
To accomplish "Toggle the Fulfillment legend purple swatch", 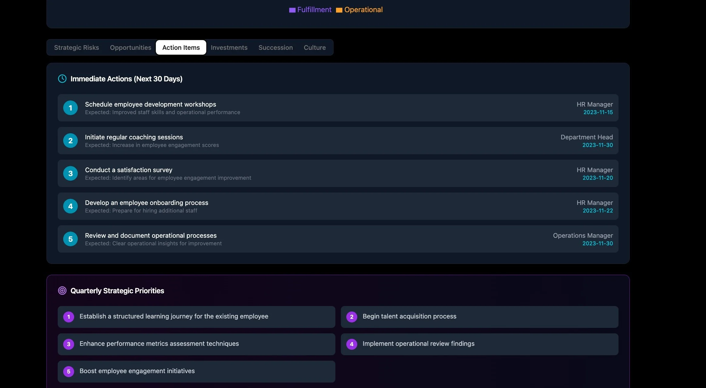I will 292,10.
